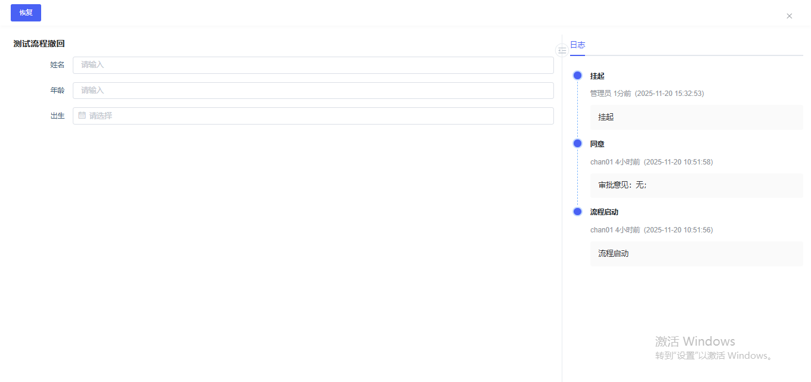Click the 流程启动 comment card
The height and width of the screenshot is (382, 811).
[696, 253]
